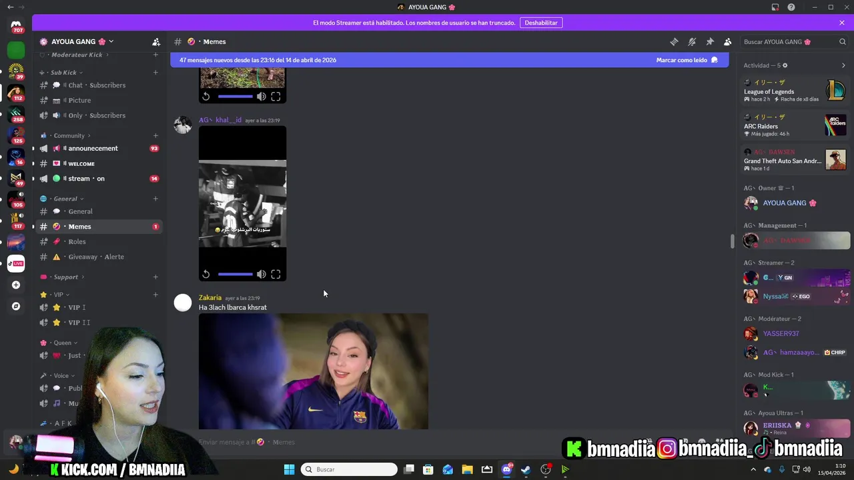Fullscreen khal__id's video
854x480 pixels.
click(x=276, y=274)
